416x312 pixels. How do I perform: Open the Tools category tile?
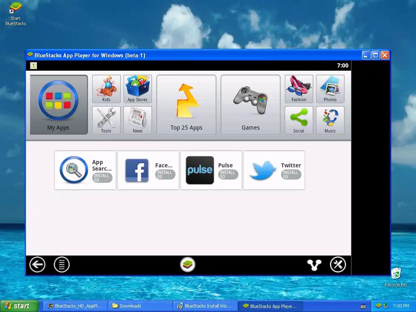tap(106, 120)
